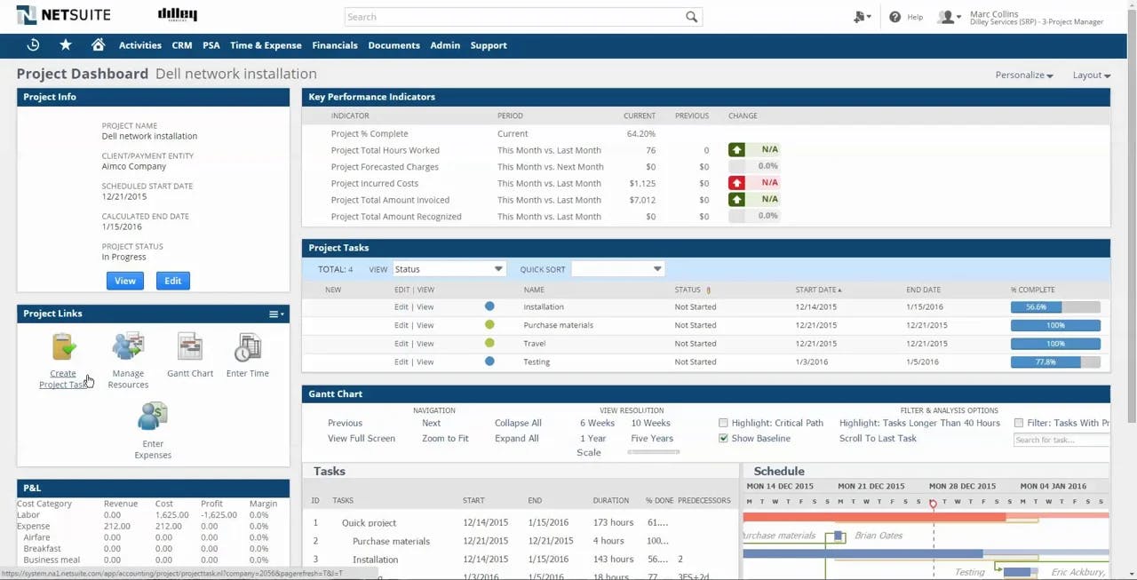Click View Full Screen in Gantt Chart
The image size is (1137, 580).
coord(361,439)
